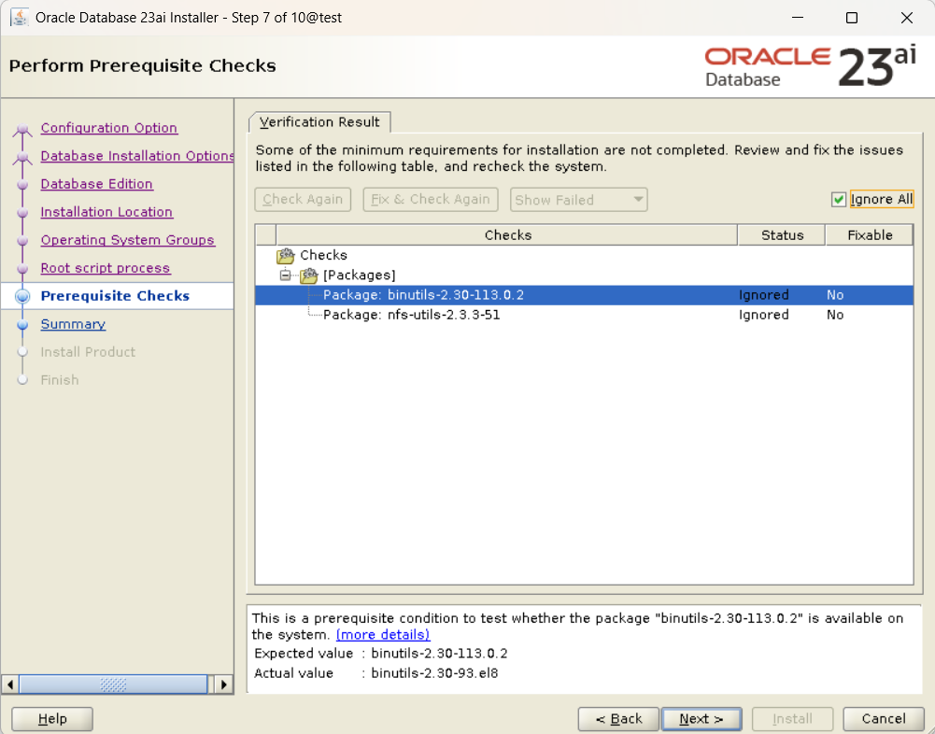The height and width of the screenshot is (734, 935).
Task: Click the Fix & Check Again button
Action: click(431, 199)
